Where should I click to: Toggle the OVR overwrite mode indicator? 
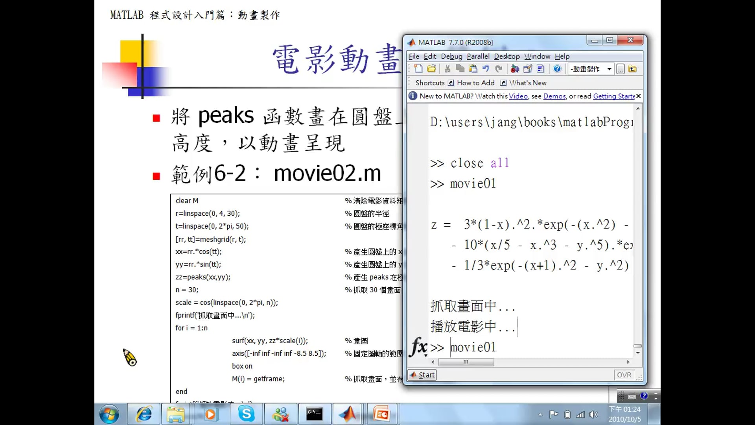coord(624,375)
